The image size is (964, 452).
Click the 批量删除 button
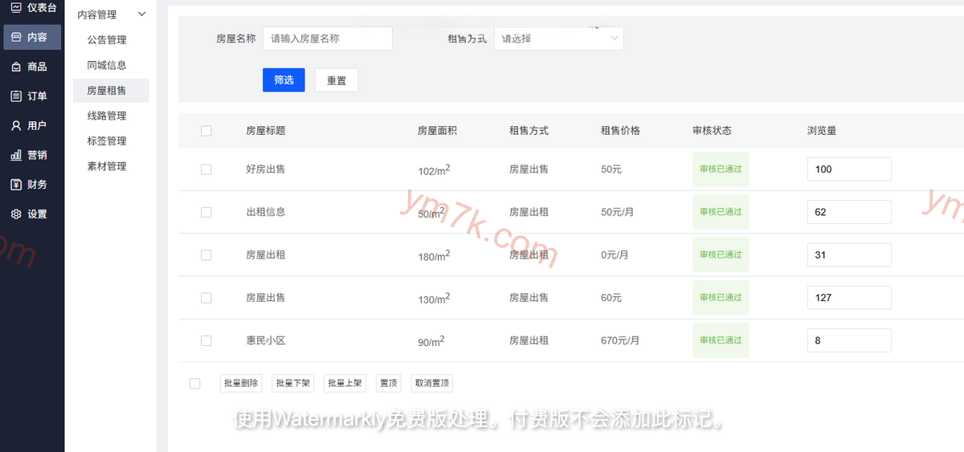point(241,384)
